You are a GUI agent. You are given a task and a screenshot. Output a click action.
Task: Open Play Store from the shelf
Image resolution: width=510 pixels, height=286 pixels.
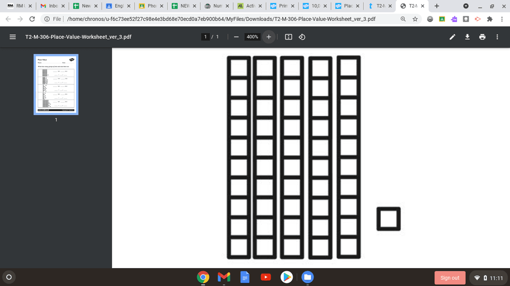(287, 278)
